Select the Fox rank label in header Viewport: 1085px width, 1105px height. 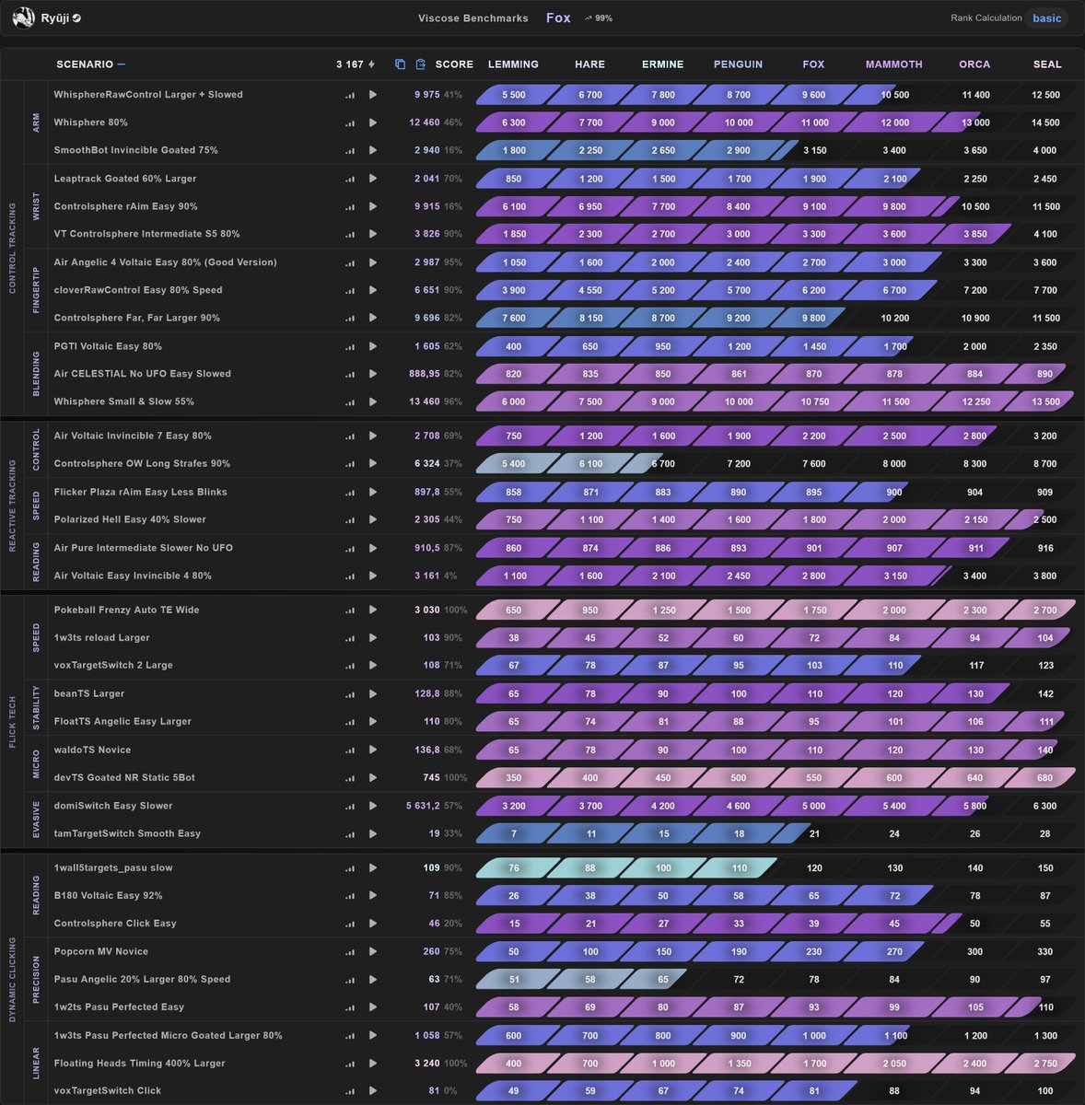pos(558,17)
